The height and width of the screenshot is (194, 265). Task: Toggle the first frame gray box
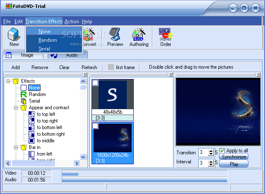tap(111, 67)
